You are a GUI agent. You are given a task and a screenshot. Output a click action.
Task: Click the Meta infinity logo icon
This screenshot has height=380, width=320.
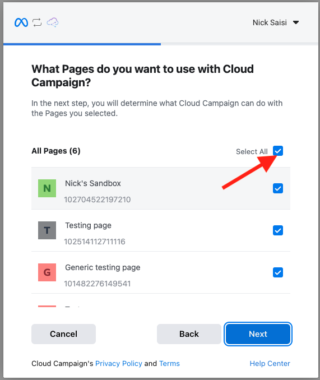point(21,22)
